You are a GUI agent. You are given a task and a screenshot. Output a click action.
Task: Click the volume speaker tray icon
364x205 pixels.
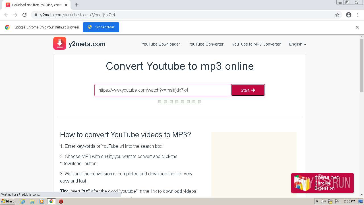(x=323, y=201)
